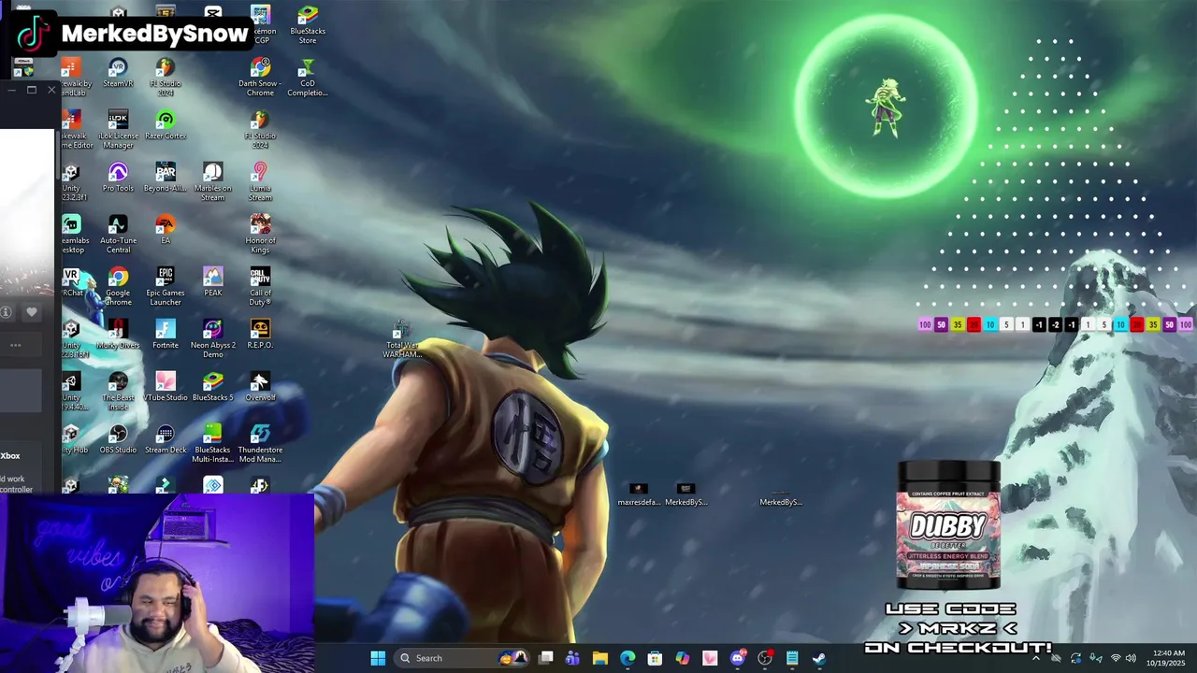The image size is (1197, 673).
Task: Open the Total War WARHAM... desktop shortcut
Action: [x=402, y=340]
